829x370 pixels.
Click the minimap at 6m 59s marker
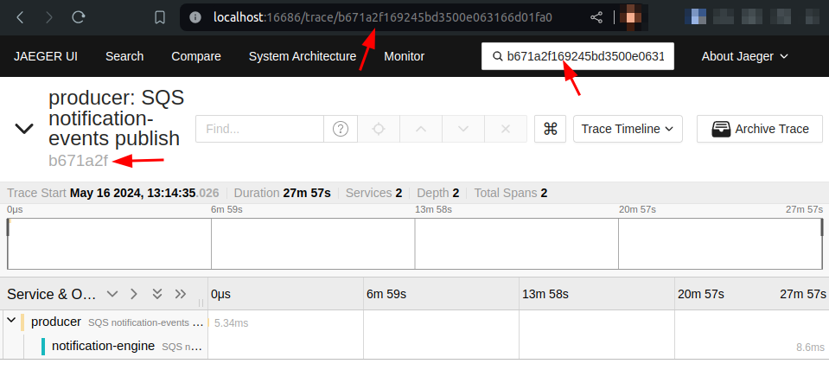coord(212,244)
